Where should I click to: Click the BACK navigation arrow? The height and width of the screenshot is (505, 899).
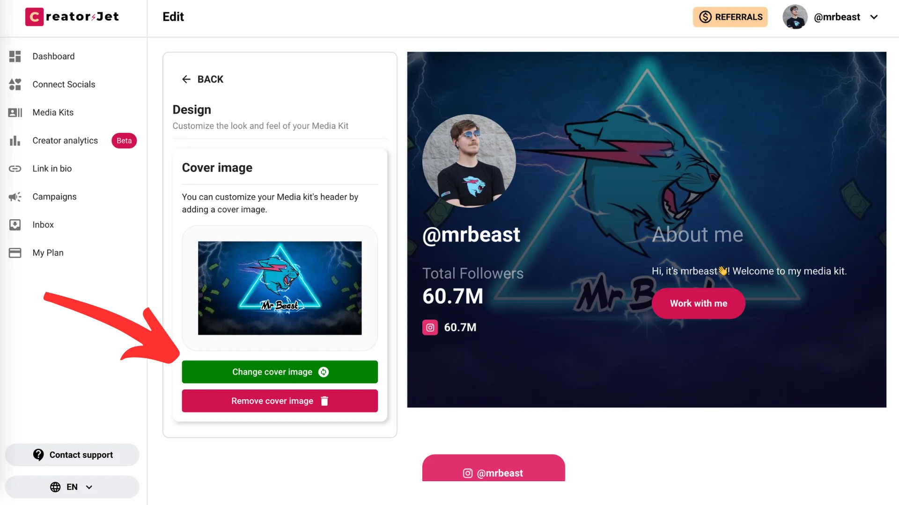coord(186,79)
